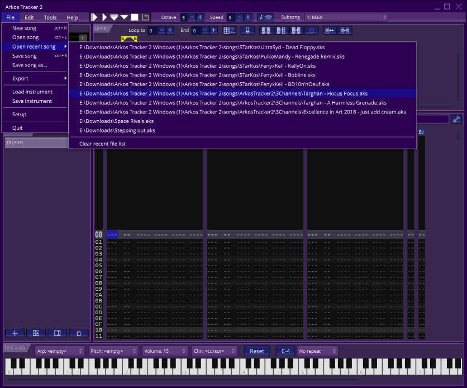Click the K++ icon in Linker toolbar
Viewport: 467px width, 388px height.
pos(330,30)
